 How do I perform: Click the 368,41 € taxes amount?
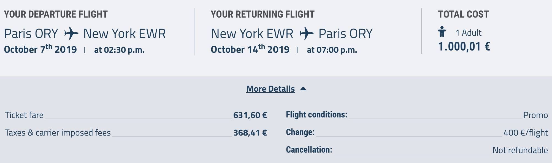pyautogui.click(x=250, y=133)
